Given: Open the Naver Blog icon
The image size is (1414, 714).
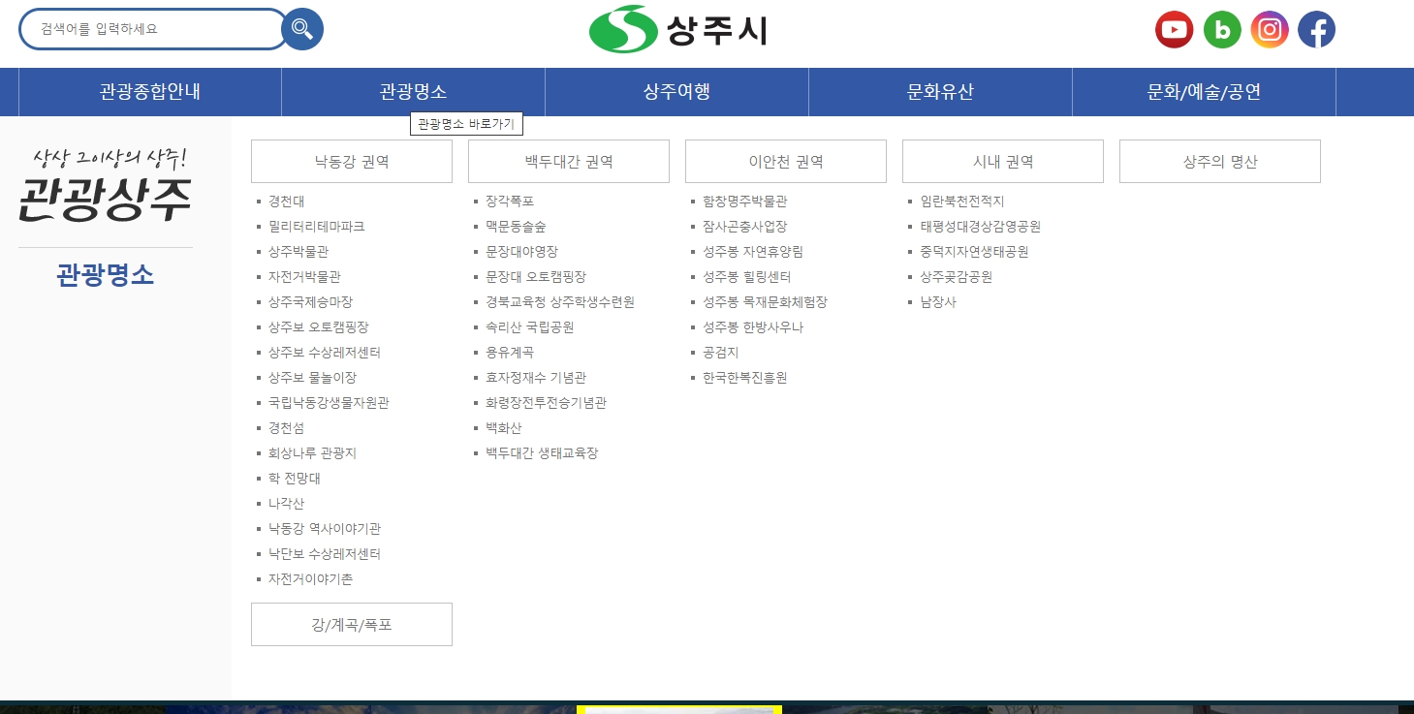Looking at the screenshot, I should tap(1221, 29).
